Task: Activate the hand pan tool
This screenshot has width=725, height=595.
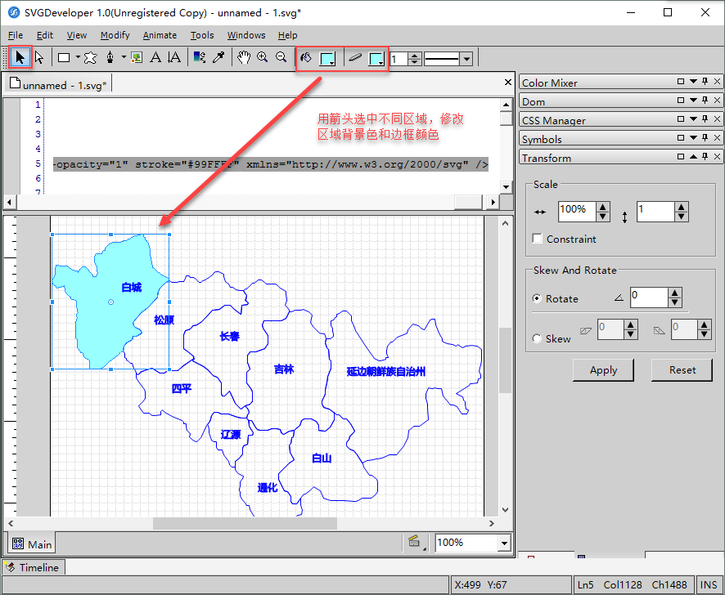Action: point(244,58)
